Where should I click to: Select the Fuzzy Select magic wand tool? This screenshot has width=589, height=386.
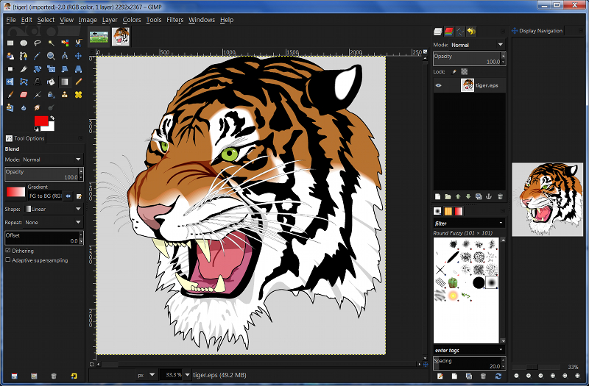point(51,43)
